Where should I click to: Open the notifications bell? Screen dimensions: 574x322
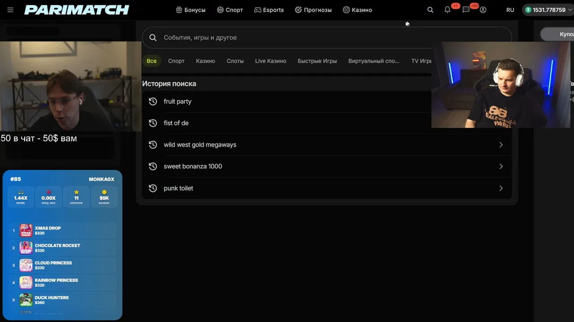click(447, 10)
